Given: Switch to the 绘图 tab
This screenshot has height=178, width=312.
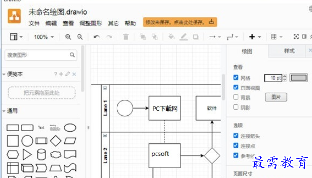Looking at the screenshot, I should click(247, 51).
